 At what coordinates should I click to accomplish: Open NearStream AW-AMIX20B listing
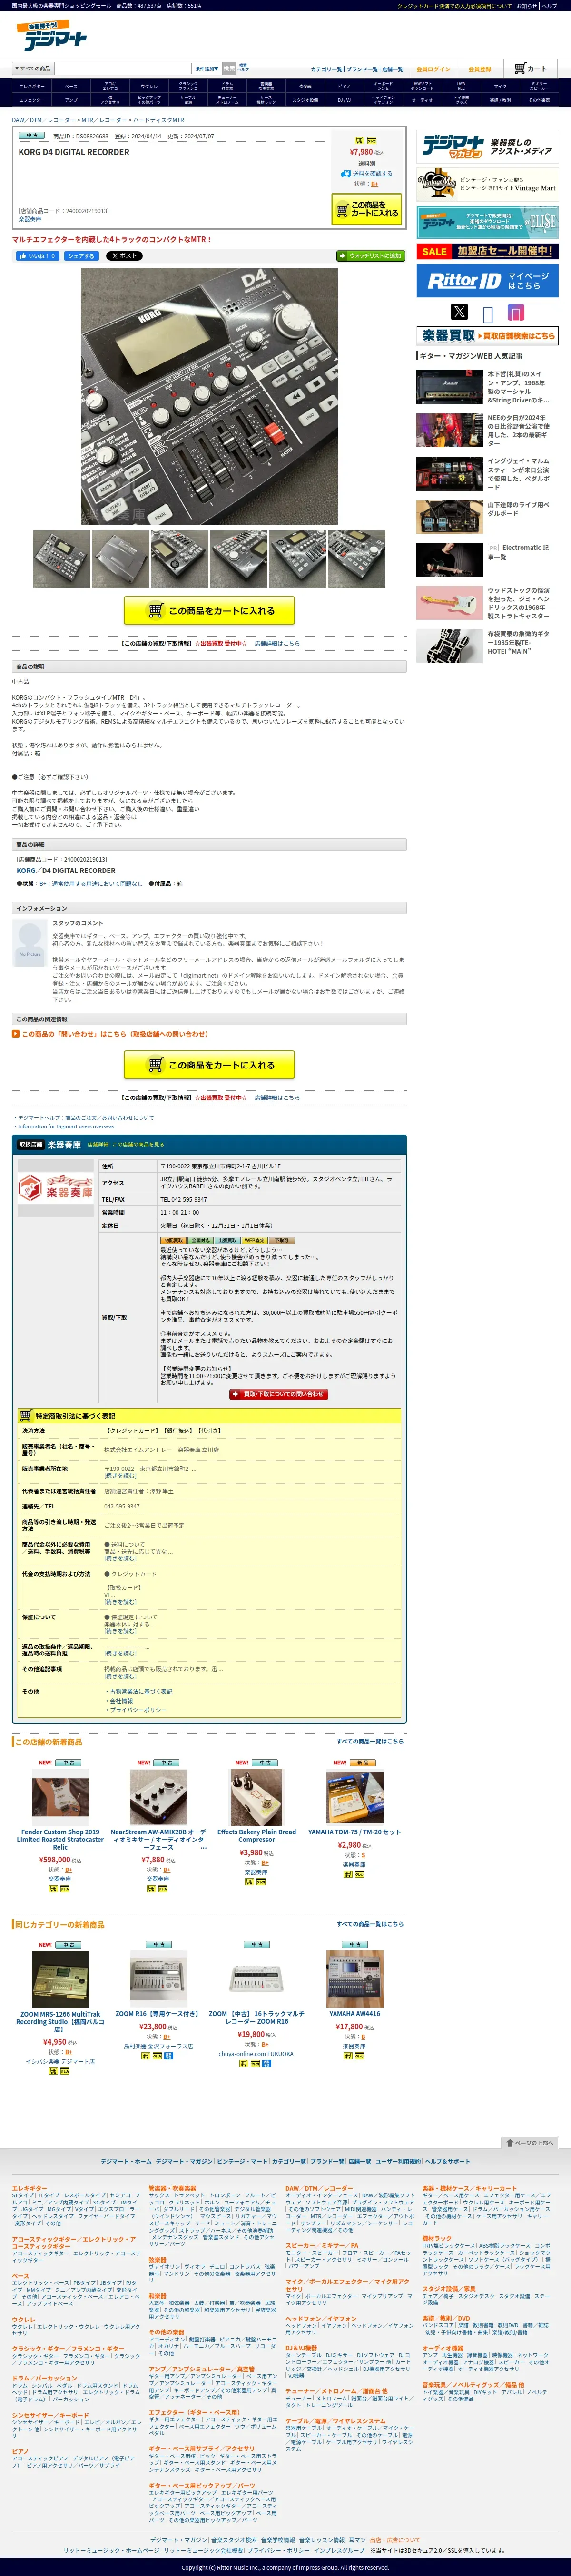[x=158, y=1840]
